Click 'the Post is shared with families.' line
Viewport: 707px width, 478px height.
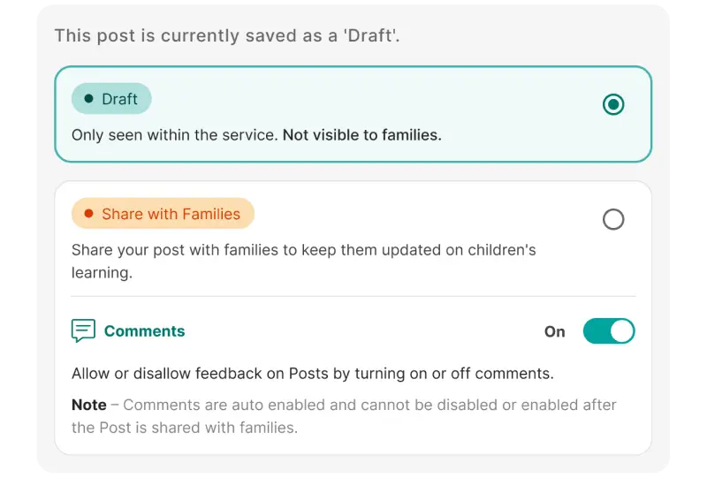pos(185,428)
